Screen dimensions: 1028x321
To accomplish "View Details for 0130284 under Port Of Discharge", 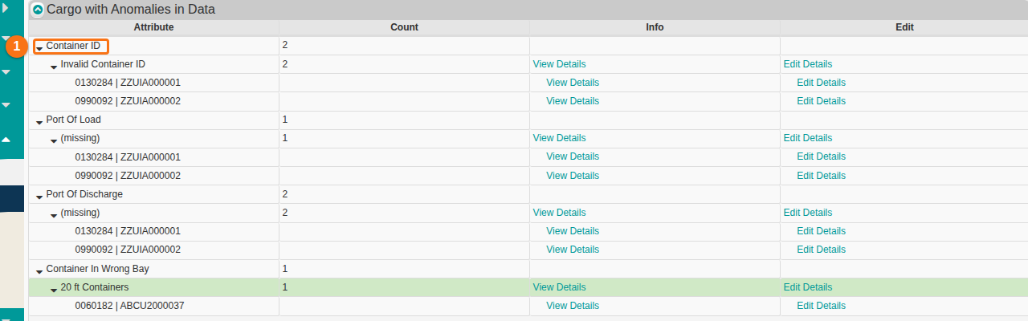I will [573, 231].
